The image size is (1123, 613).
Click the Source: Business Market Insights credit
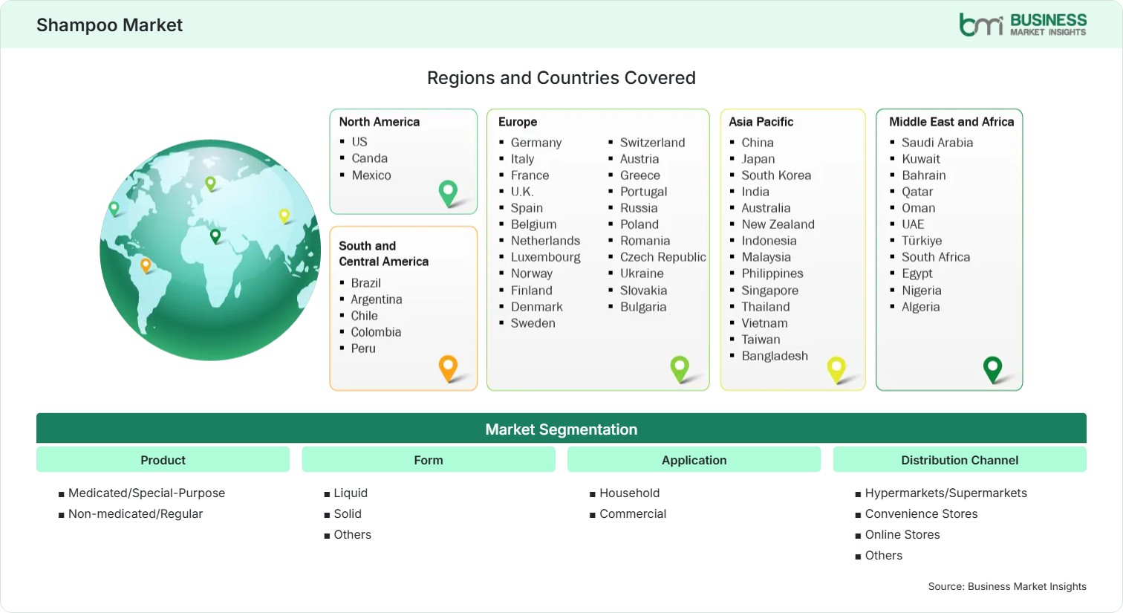1007,586
